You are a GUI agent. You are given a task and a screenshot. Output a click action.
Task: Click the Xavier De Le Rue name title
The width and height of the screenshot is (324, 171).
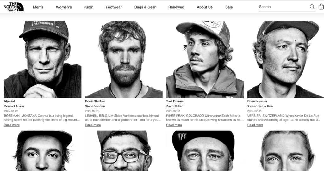coord(260,106)
